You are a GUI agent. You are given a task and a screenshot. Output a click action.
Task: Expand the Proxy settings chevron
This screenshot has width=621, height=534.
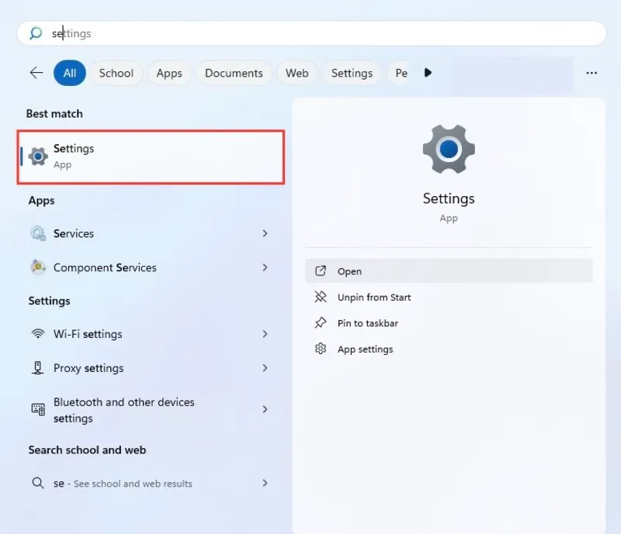265,368
